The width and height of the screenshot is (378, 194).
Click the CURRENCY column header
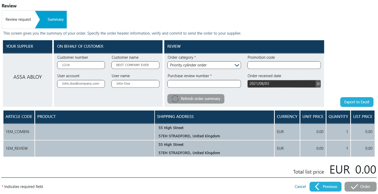(287, 117)
